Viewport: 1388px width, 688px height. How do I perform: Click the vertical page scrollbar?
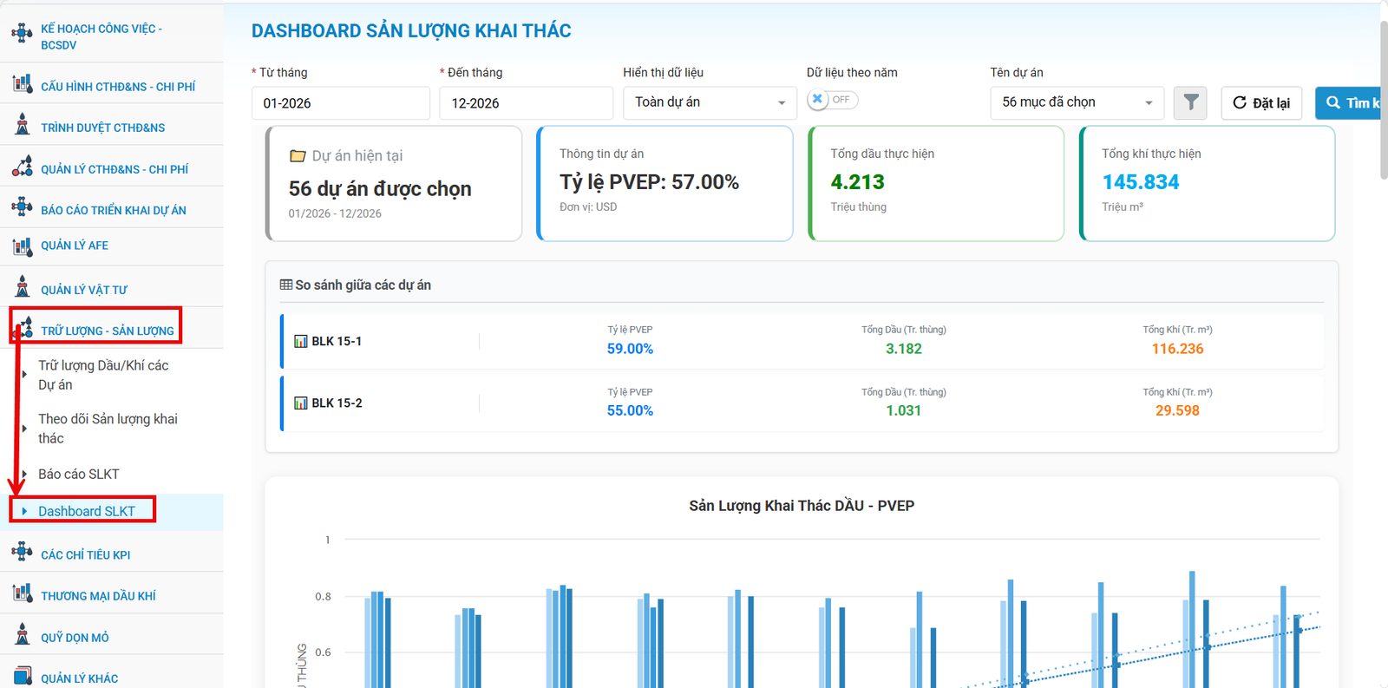[1383, 100]
